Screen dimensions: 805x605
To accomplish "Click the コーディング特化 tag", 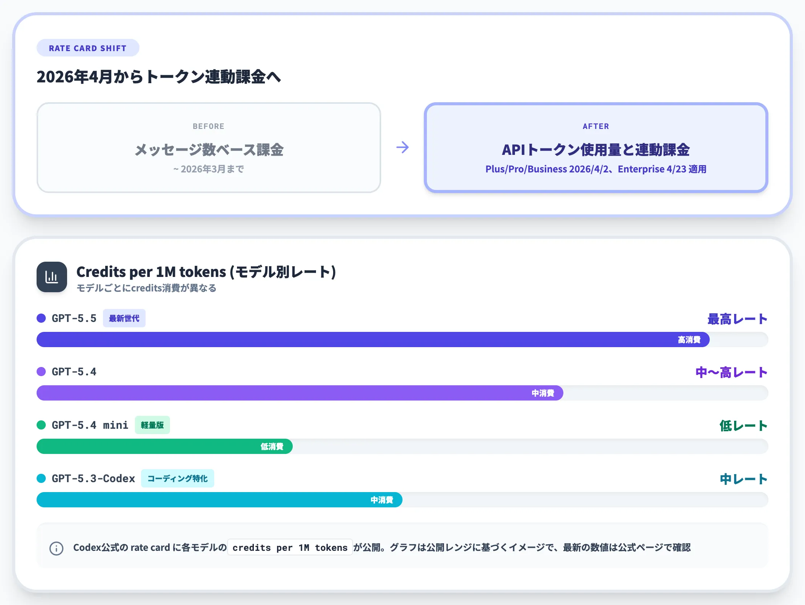I will coord(178,478).
